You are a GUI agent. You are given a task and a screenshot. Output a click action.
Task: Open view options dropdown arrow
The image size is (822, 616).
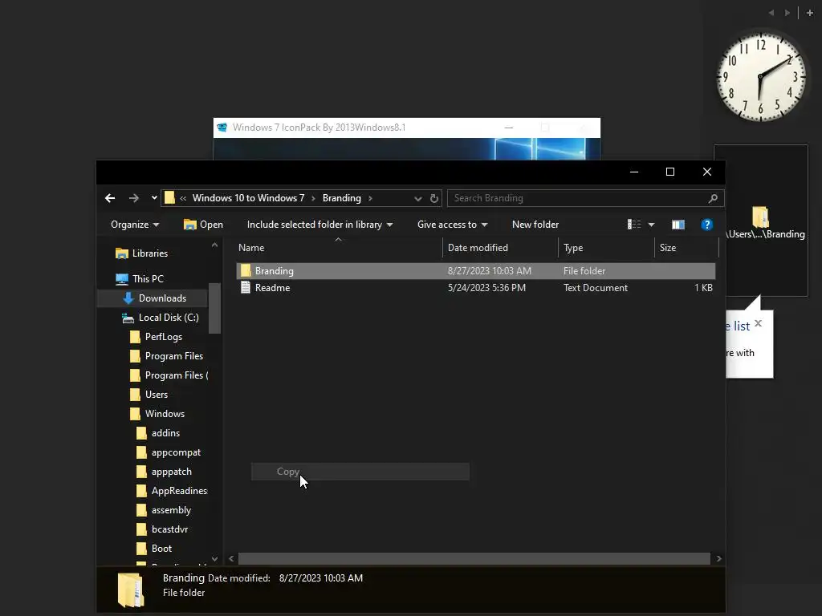[651, 225]
